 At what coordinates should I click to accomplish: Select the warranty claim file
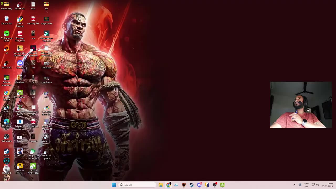pyautogui.click(x=33, y=110)
